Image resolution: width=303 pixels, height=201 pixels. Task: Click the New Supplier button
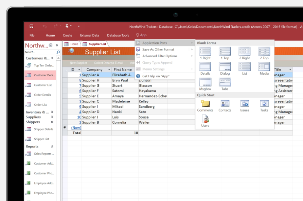pos(78,63)
